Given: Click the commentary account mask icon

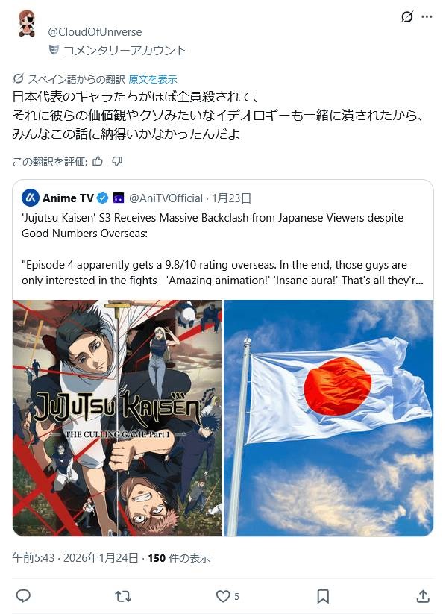Looking at the screenshot, I should point(54,50).
